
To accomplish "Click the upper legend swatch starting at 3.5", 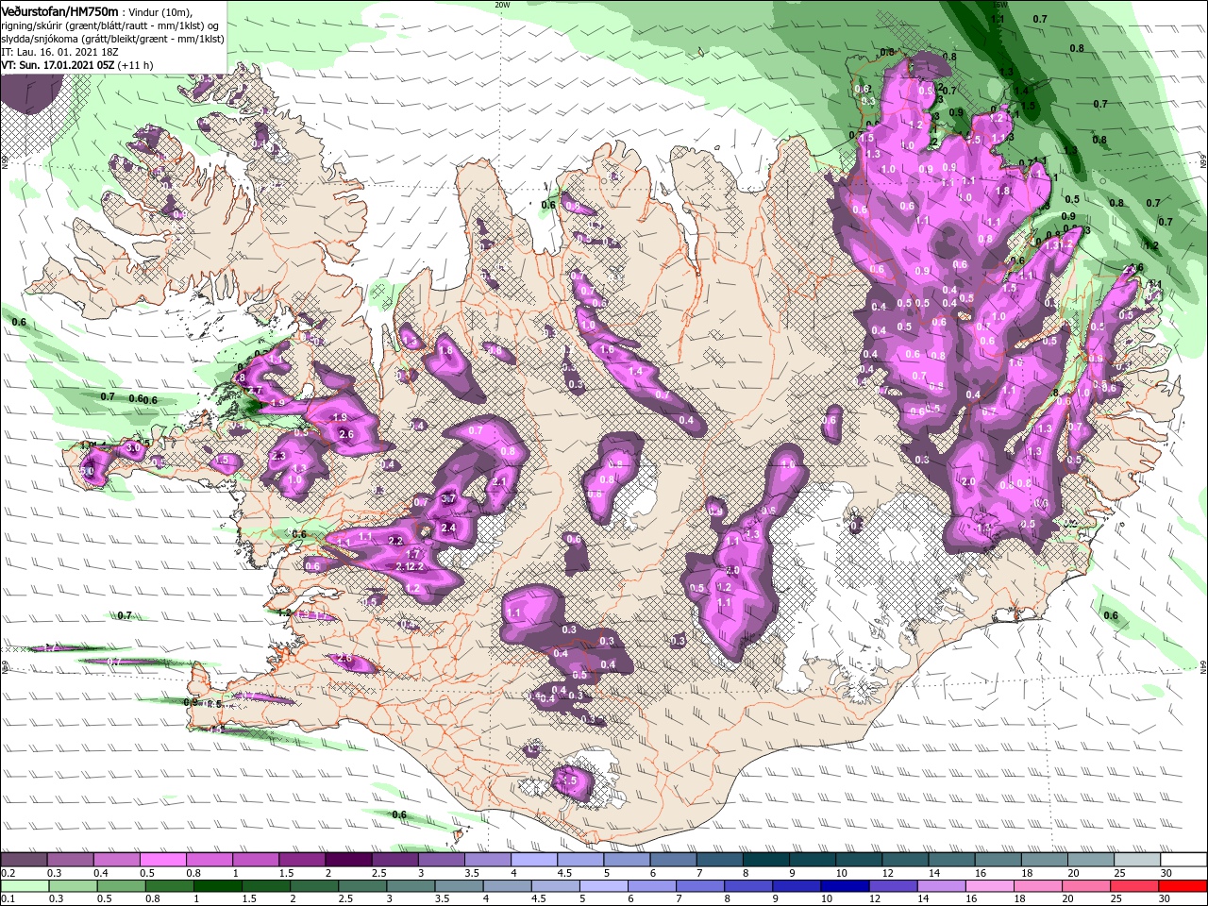I will [x=488, y=860].
